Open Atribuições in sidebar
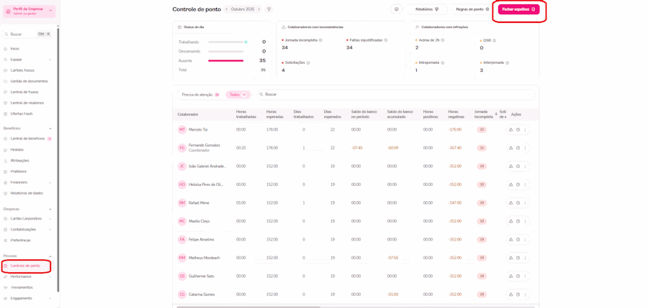 click(19, 160)
